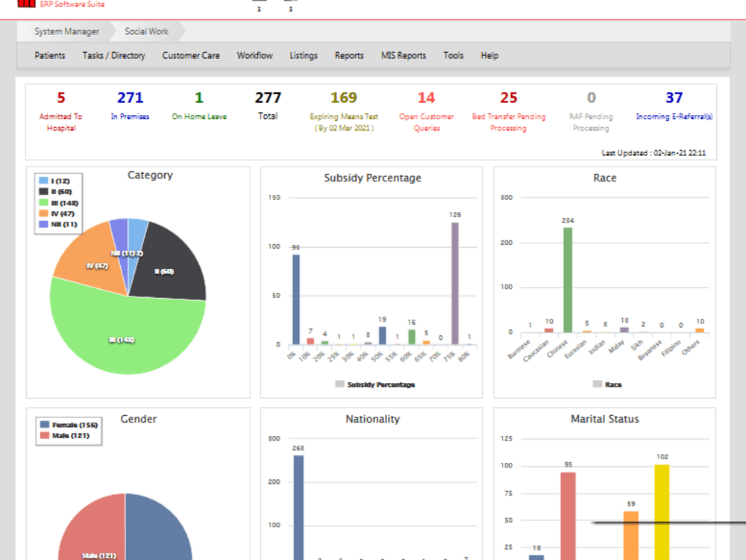
Task: Click the yellow Marital Status bar labeled 102
Action: click(662, 512)
